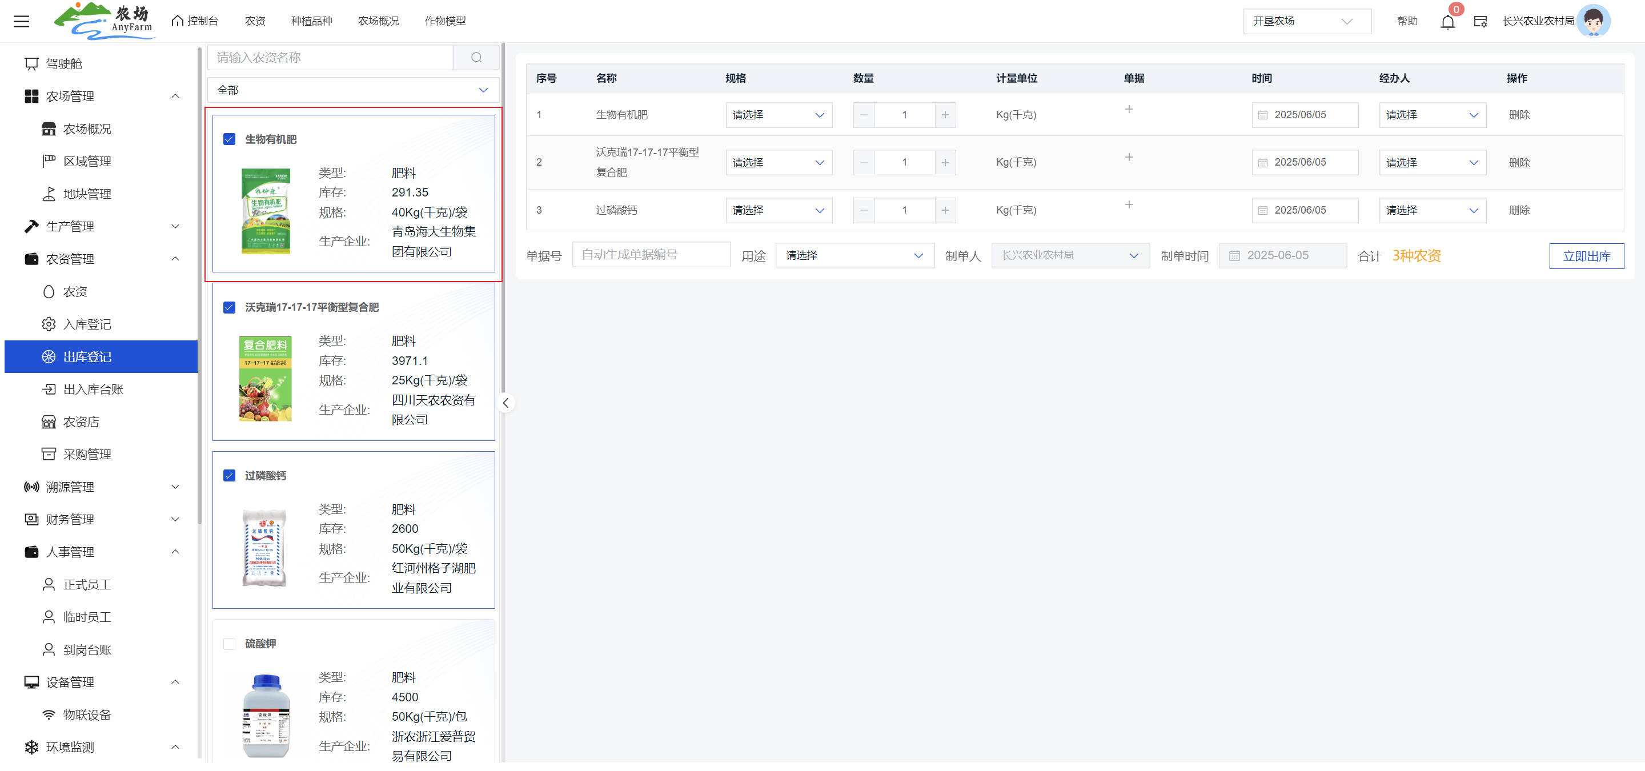1645x771 pixels.
Task: Click the 请输入农资名称 search field
Action: pos(330,58)
